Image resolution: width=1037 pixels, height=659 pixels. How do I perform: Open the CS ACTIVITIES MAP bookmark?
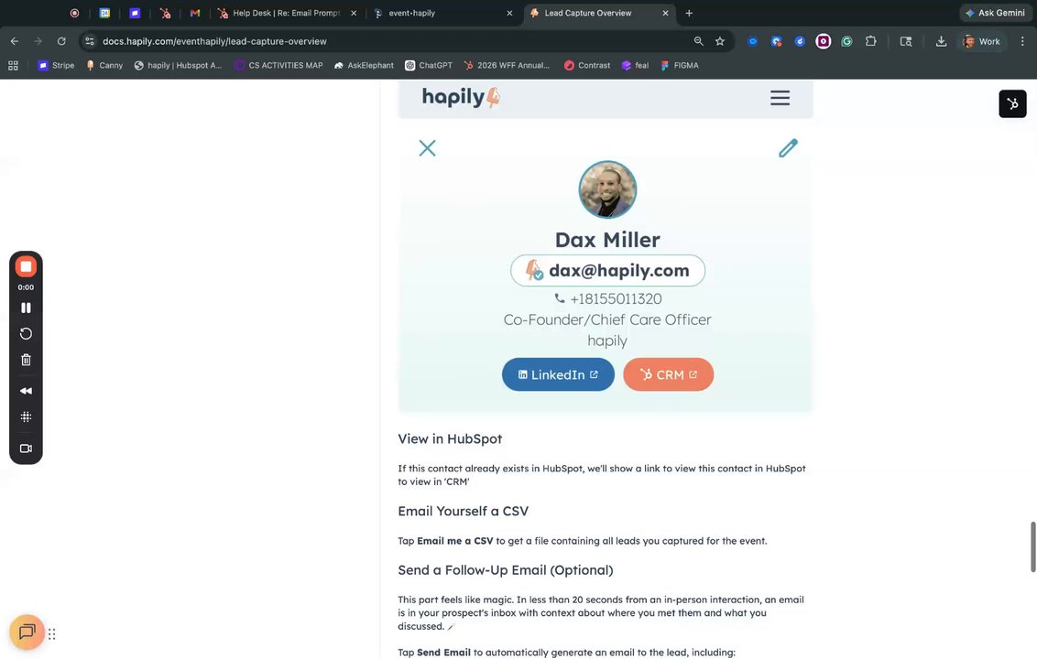pyautogui.click(x=278, y=65)
